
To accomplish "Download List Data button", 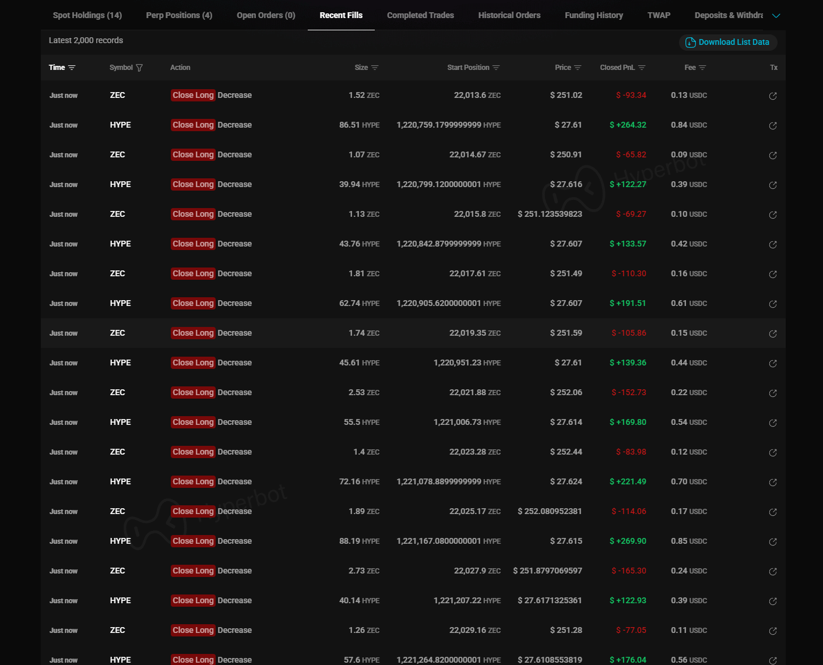I will pos(728,42).
